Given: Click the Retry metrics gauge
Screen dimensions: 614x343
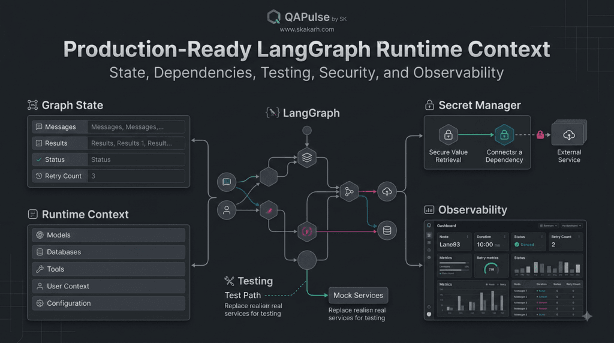Looking at the screenshot, I should coord(491,269).
